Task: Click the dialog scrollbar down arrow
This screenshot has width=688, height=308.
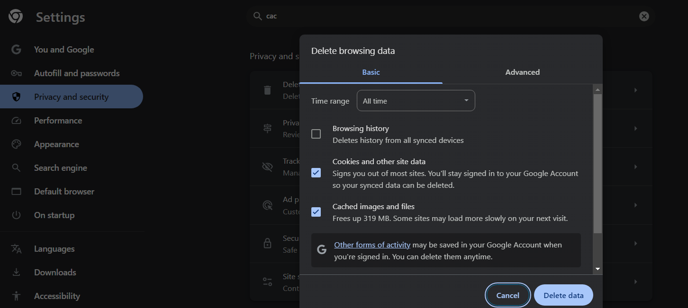Action: [x=598, y=269]
